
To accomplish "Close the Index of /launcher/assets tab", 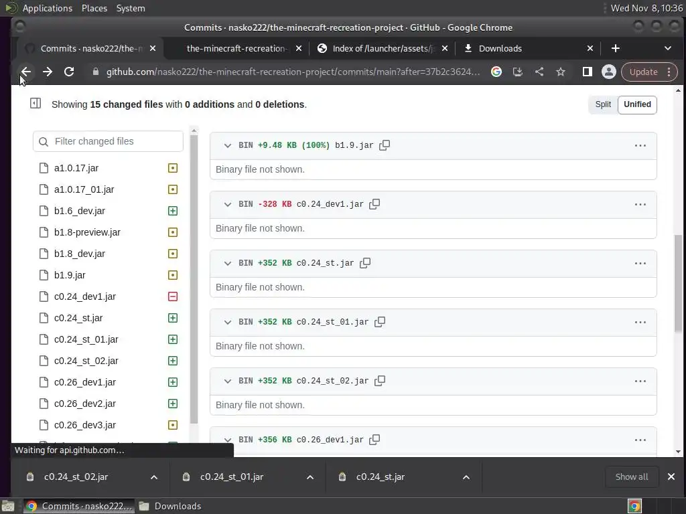I will [445, 48].
